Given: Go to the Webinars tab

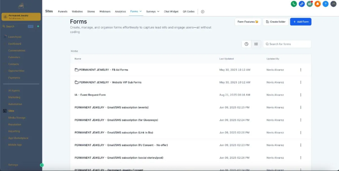Looking at the screenshot, I should tap(105, 12).
